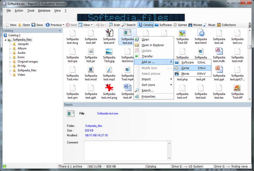Go back with the Previous button
This screenshot has width=254, height=171.
54,25
